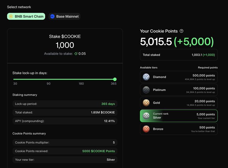Click the cookie icon beside available balance

coord(76,54)
